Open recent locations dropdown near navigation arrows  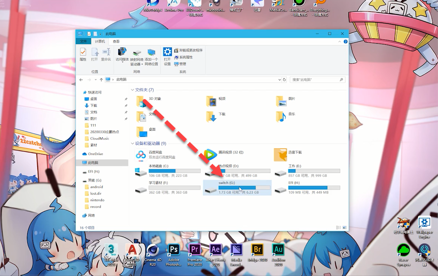click(x=95, y=80)
